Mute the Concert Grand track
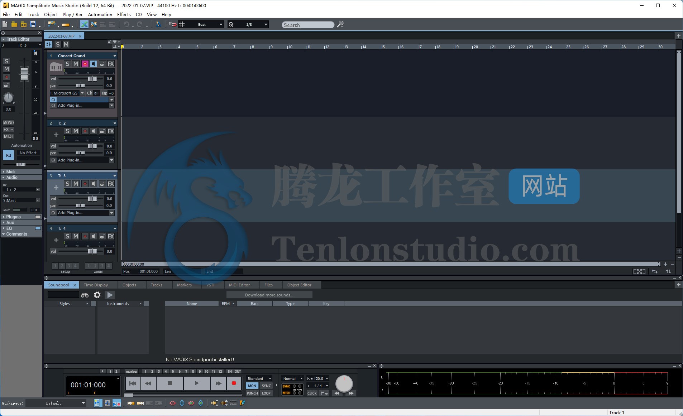 pos(76,64)
